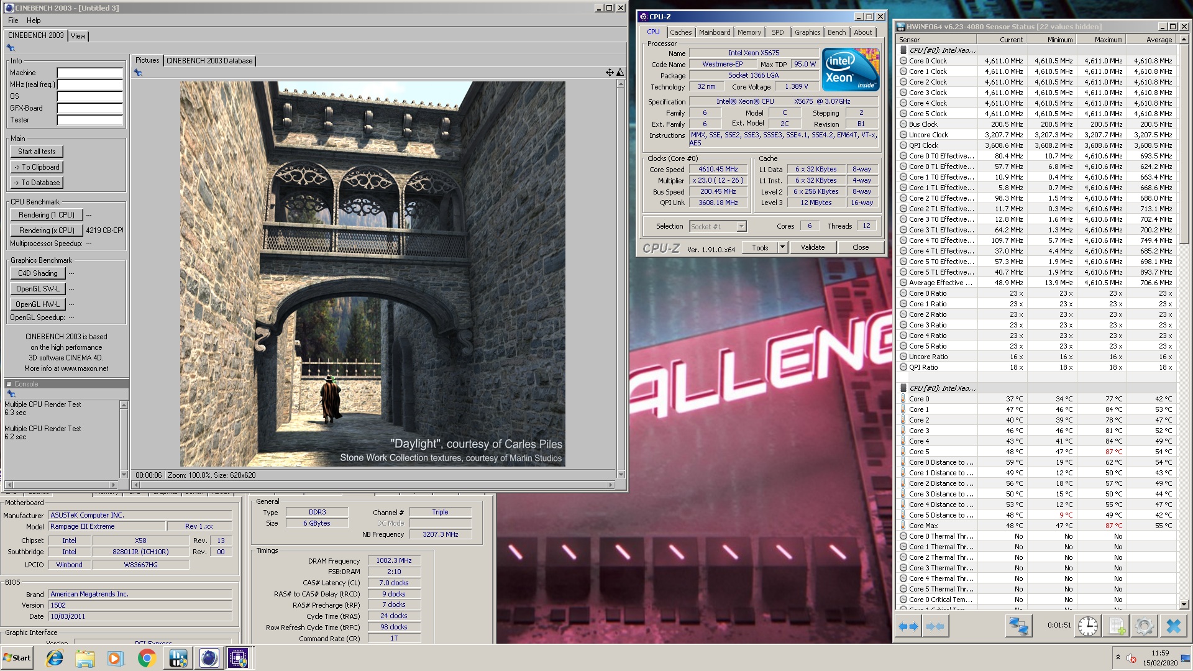Switch to CPU-Z taskbar button
1193x671 pixels.
point(238,658)
